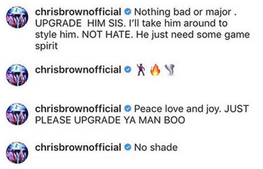Select the 'No shade' comment text
Screen dimensions: 263x169
(x=156, y=147)
